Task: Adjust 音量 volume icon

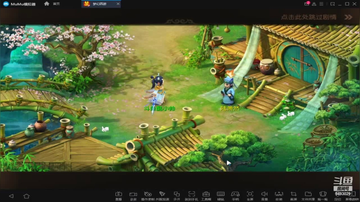Action: click(264, 196)
